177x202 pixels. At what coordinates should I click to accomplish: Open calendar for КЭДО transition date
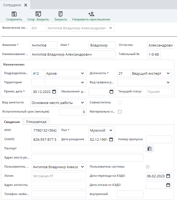[168, 176]
